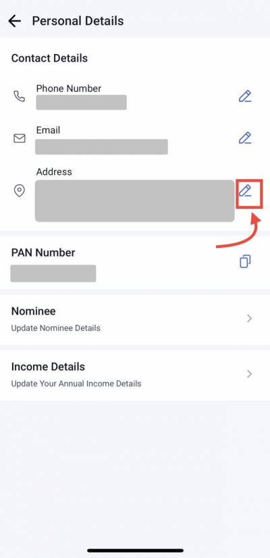Select the redacted email value field

click(x=101, y=147)
